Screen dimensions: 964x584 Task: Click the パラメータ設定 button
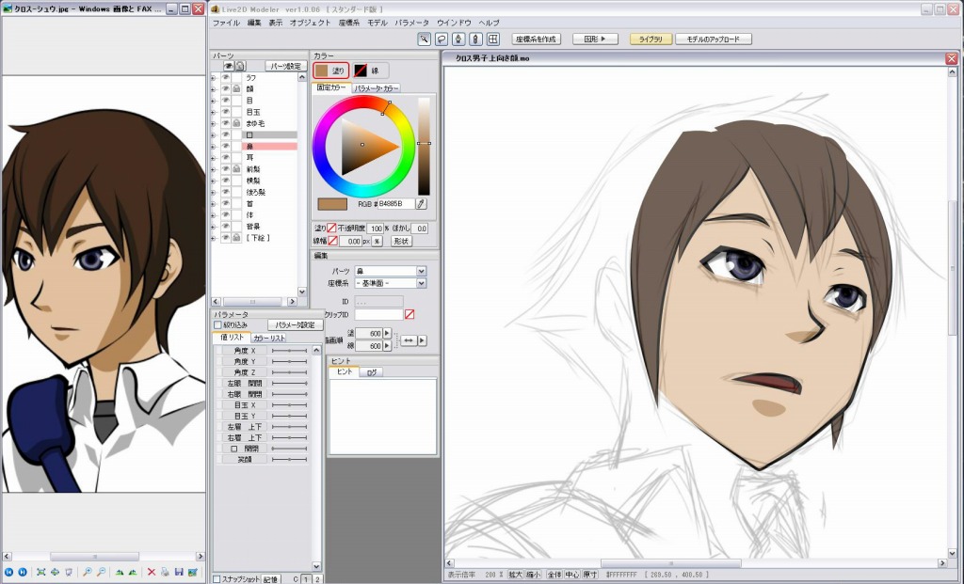point(295,324)
